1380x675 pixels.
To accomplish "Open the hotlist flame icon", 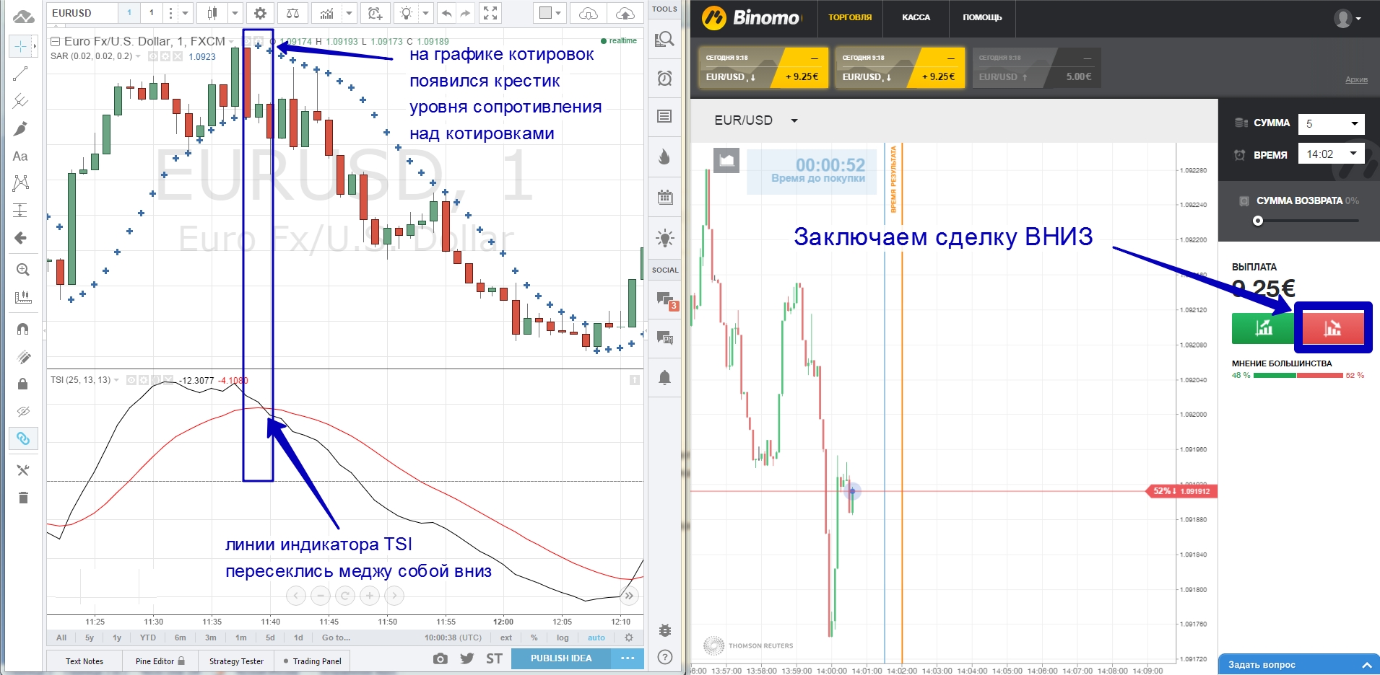I will tap(664, 156).
